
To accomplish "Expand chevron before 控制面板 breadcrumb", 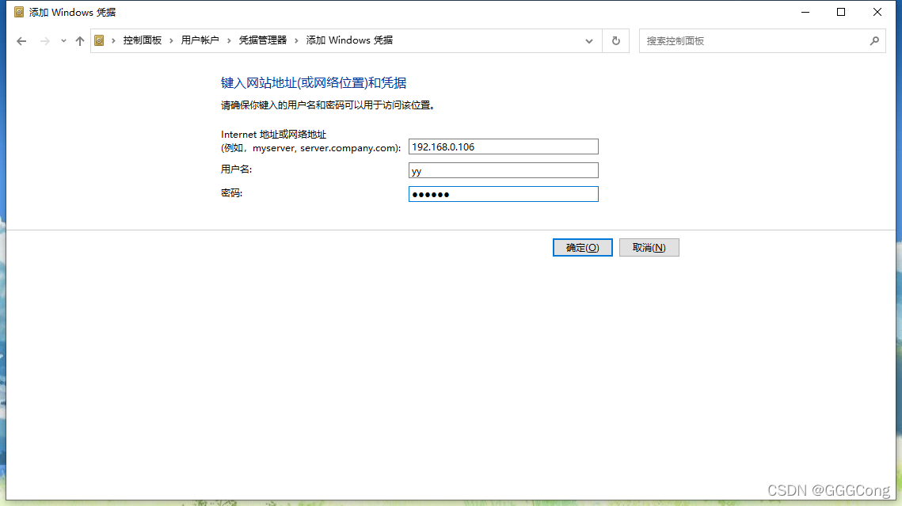I will (x=113, y=40).
